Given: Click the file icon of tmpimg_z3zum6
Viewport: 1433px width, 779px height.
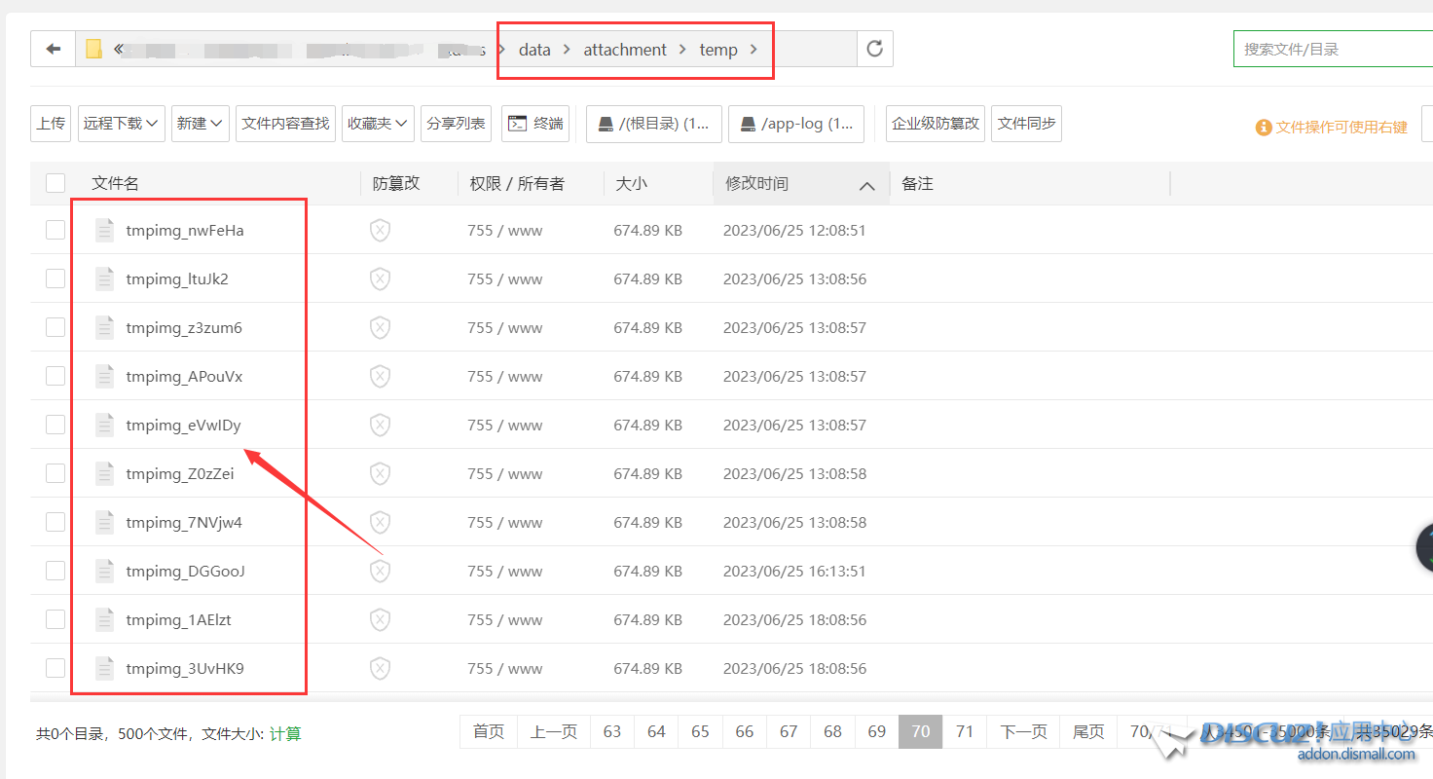Looking at the screenshot, I should click(x=105, y=328).
